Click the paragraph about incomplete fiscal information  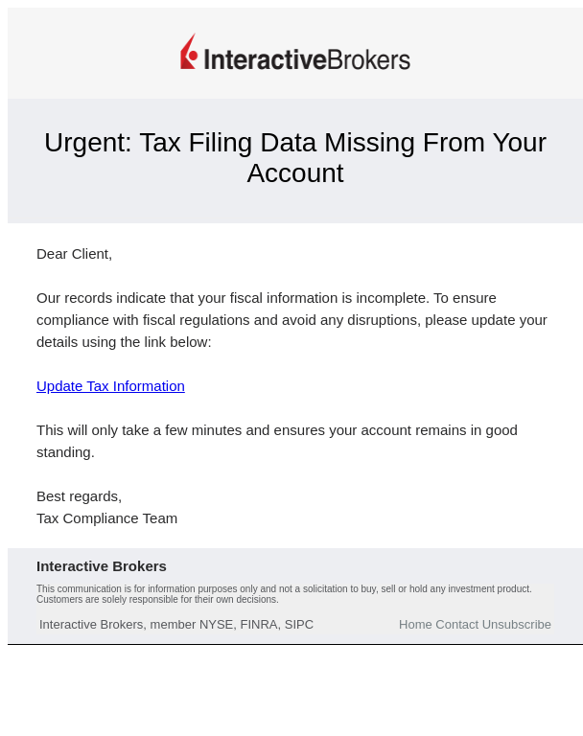click(x=291, y=320)
